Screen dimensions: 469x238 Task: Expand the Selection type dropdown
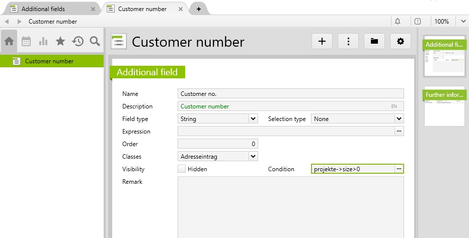pos(399,119)
